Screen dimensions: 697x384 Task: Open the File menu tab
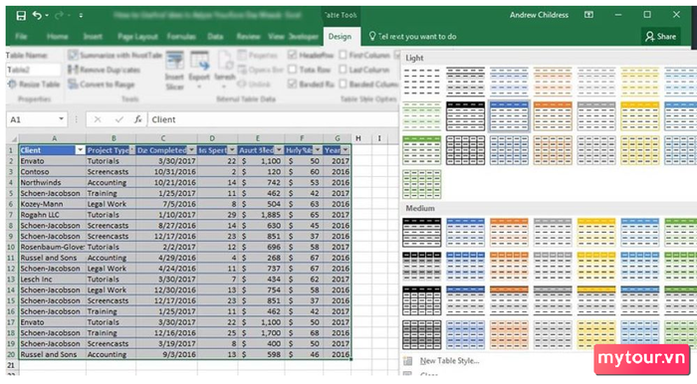coord(21,37)
